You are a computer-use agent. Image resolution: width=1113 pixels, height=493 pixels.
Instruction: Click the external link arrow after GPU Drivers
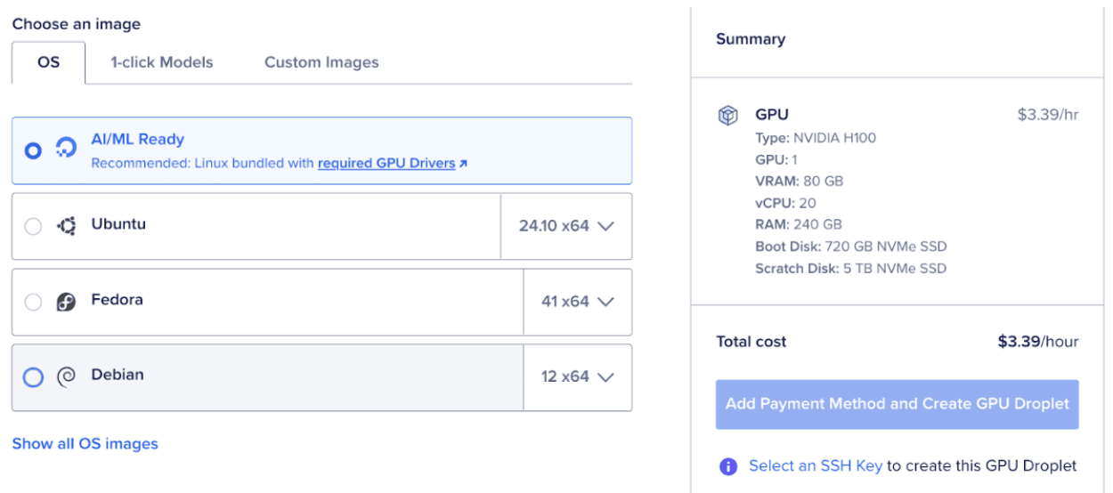463,164
